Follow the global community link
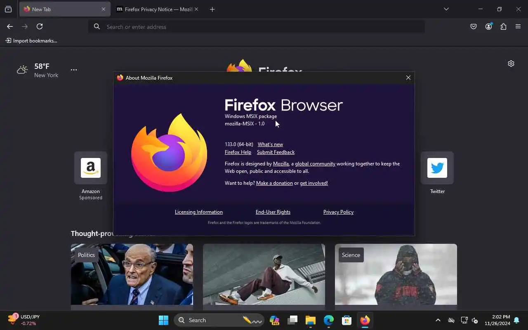Screen dimensions: 528x330 315,164
